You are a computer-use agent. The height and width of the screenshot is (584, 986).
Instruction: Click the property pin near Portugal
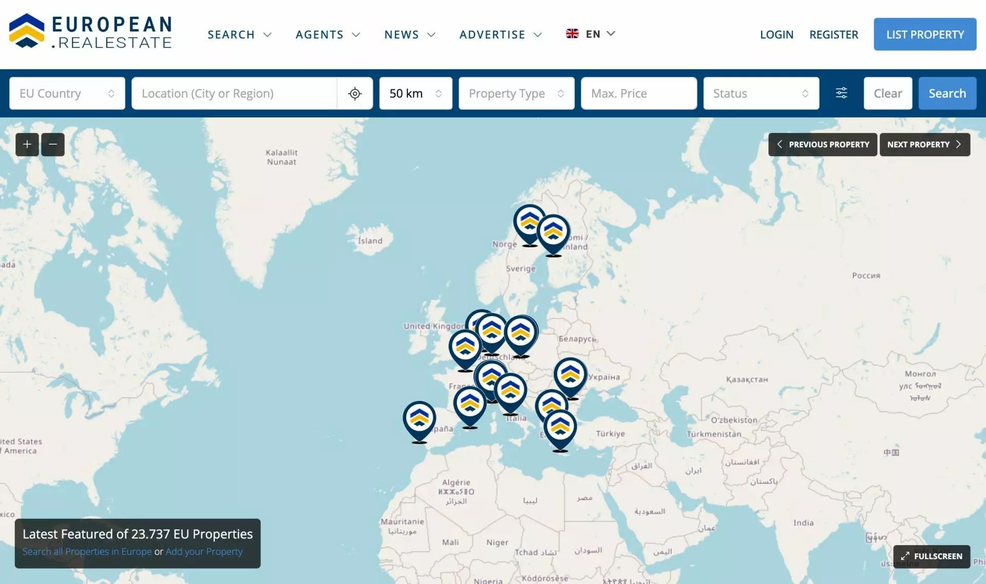click(x=419, y=419)
